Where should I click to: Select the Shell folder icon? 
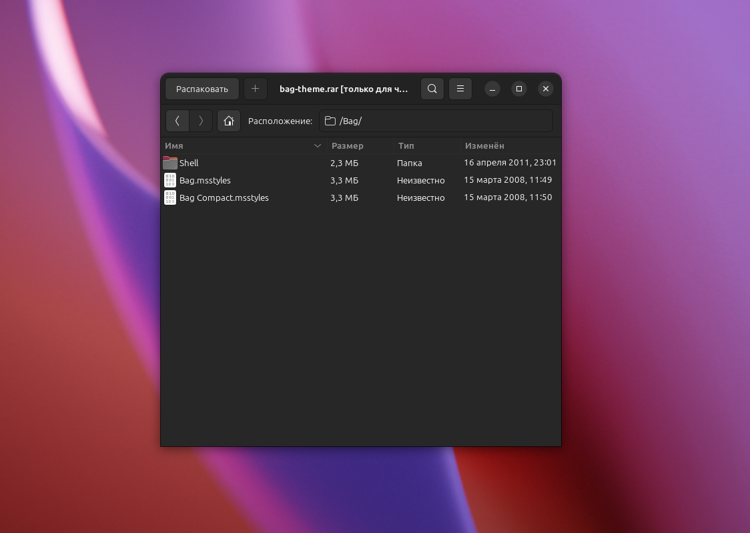tap(170, 163)
